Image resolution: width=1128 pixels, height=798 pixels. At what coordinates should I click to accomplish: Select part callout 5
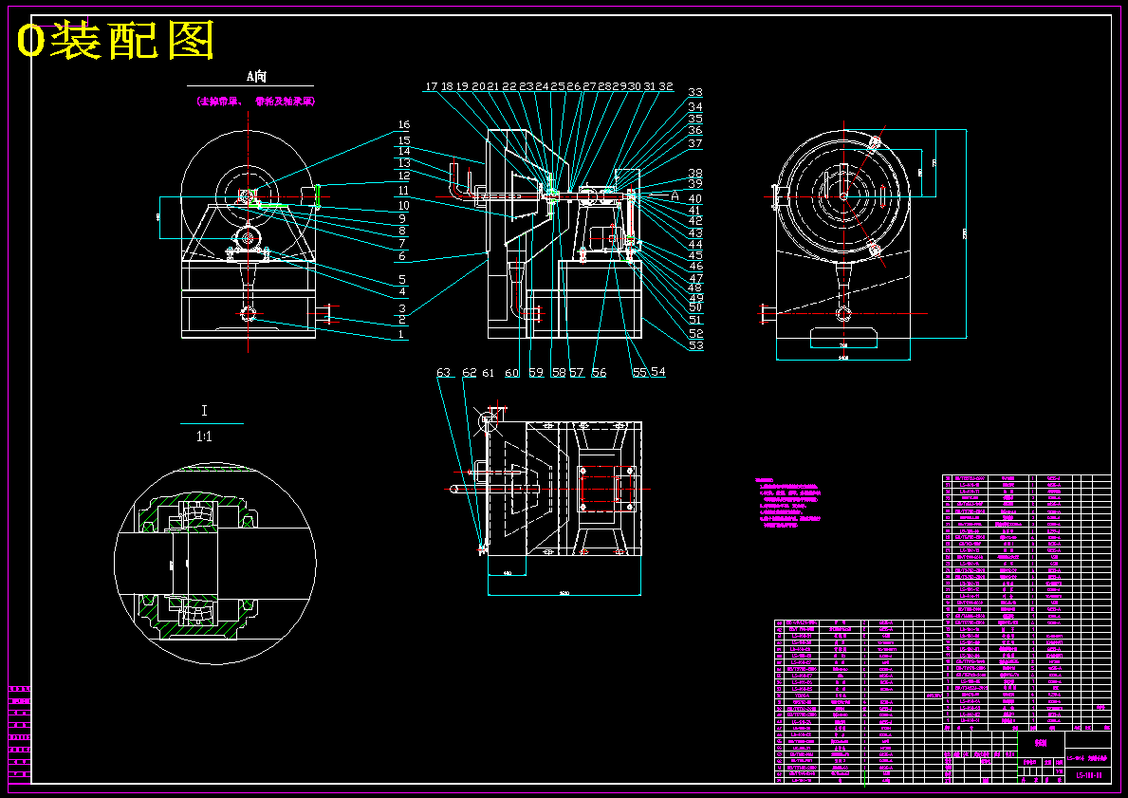pos(401,279)
